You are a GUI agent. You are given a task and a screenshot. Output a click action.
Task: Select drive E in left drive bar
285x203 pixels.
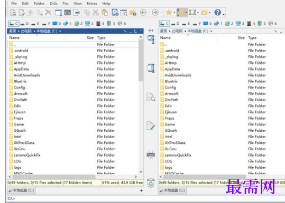point(35,24)
